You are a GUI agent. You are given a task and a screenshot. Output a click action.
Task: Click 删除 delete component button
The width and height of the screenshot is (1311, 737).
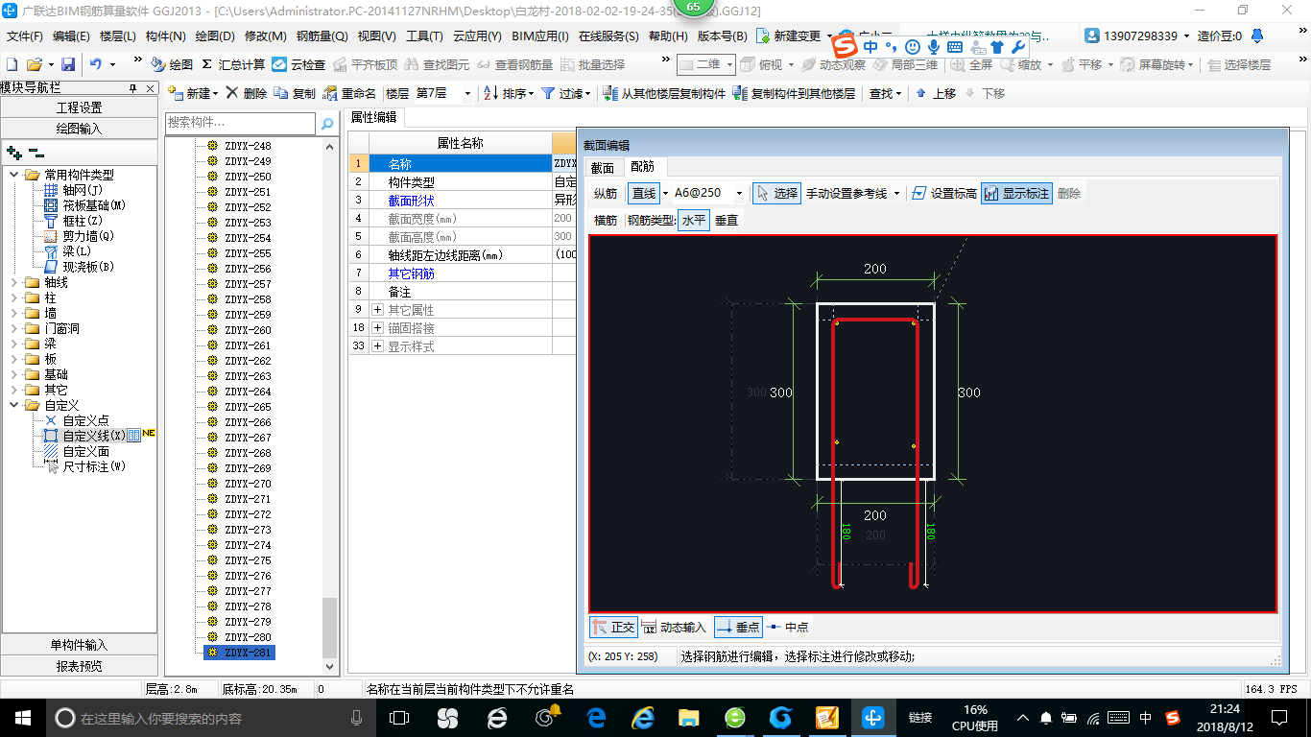(x=247, y=93)
